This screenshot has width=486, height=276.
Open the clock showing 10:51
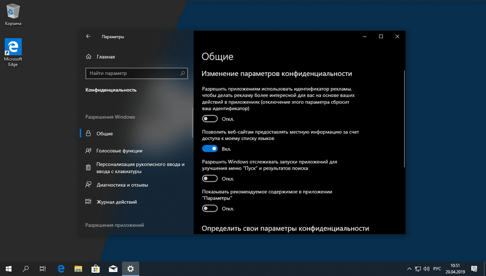(x=455, y=268)
